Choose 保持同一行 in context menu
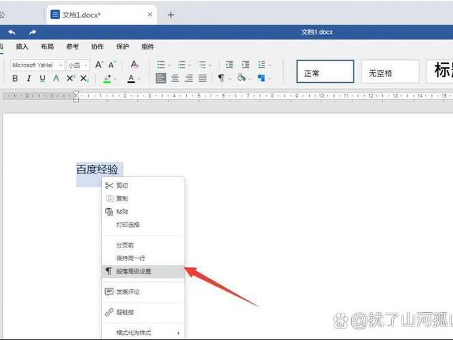Screen dimensions: 453x340 point(143,258)
